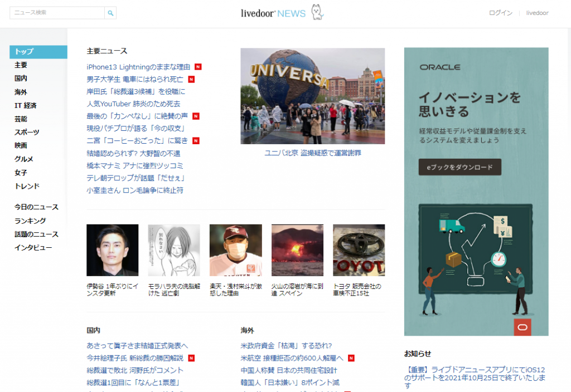The width and height of the screenshot is (571, 392).
Task: Open the 映画 sidebar category
Action: [x=21, y=145]
